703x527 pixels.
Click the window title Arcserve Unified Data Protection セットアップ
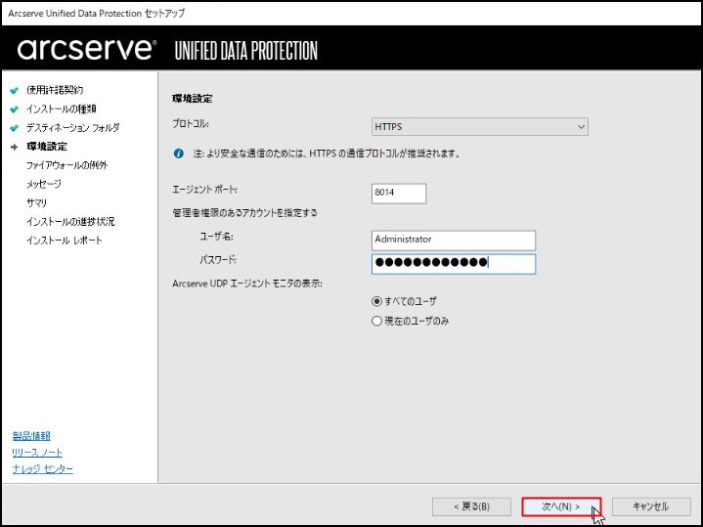[x=96, y=14]
